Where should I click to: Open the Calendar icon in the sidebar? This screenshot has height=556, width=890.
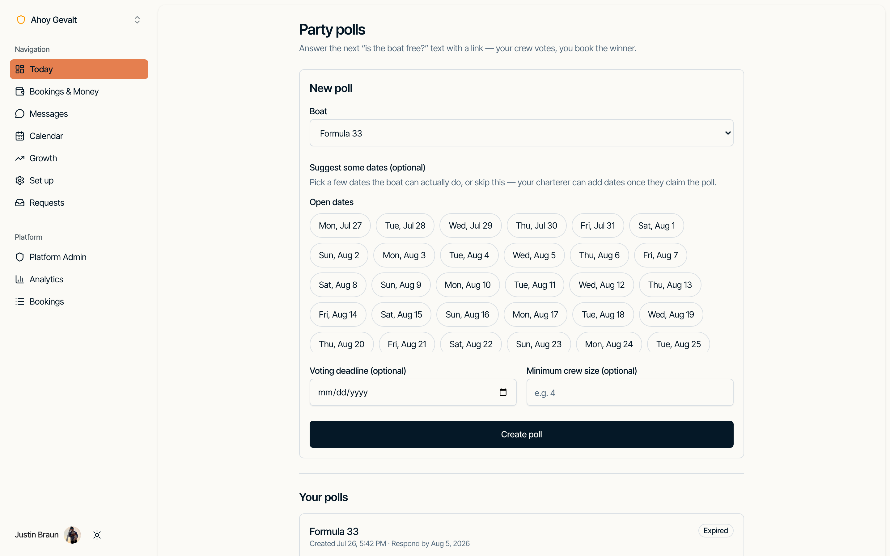click(x=20, y=136)
